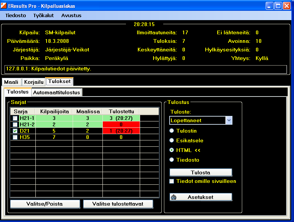Sort by the Maalissa column header
The height and width of the screenshot is (222, 294).
88,112
